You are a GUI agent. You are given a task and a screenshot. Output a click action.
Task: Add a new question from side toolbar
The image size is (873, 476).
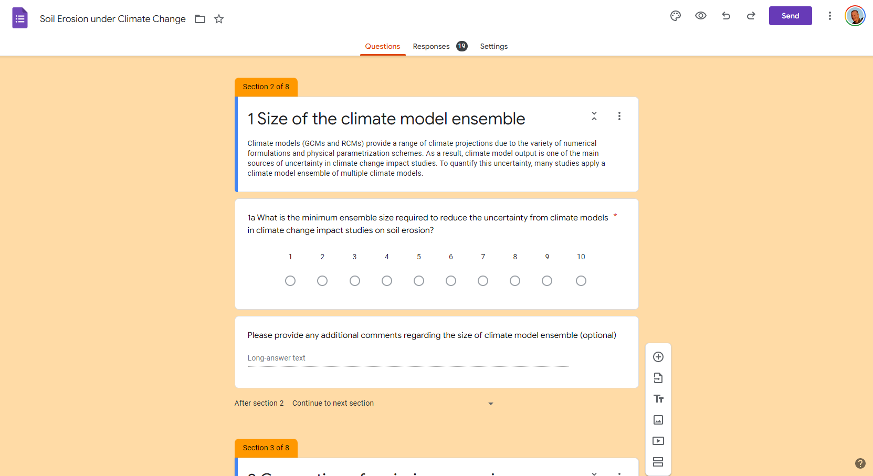[658, 357]
